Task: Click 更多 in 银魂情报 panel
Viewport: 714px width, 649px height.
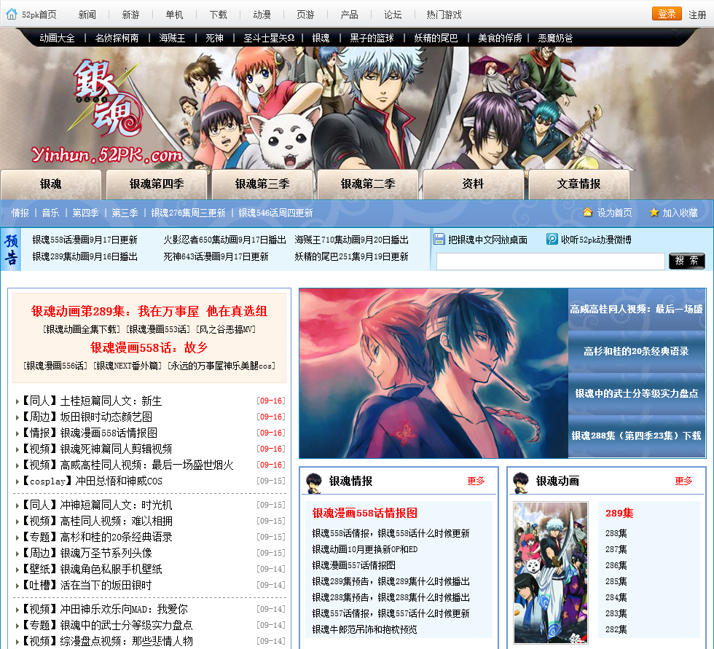Action: coord(476,481)
